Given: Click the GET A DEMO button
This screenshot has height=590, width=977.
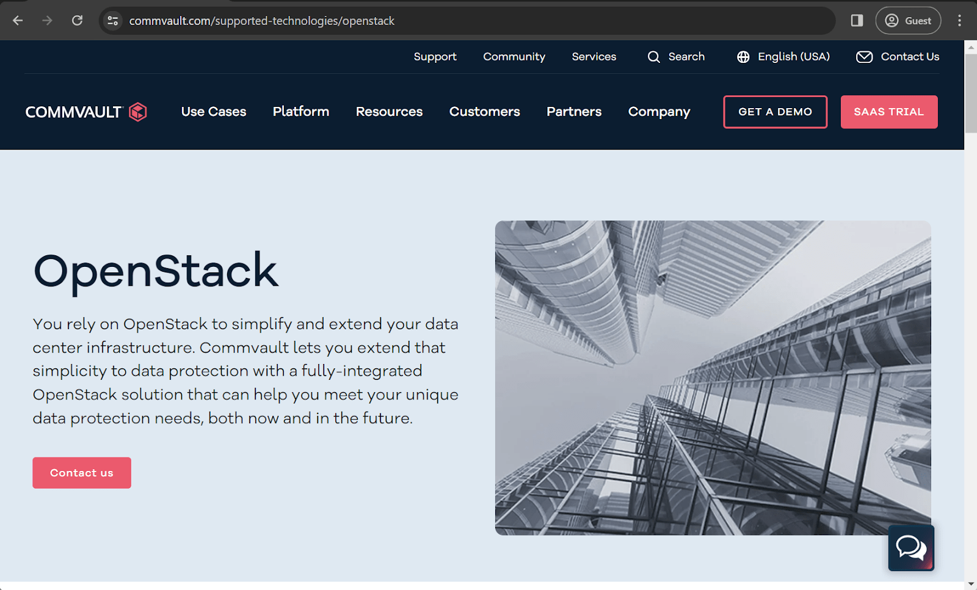Looking at the screenshot, I should coord(775,112).
